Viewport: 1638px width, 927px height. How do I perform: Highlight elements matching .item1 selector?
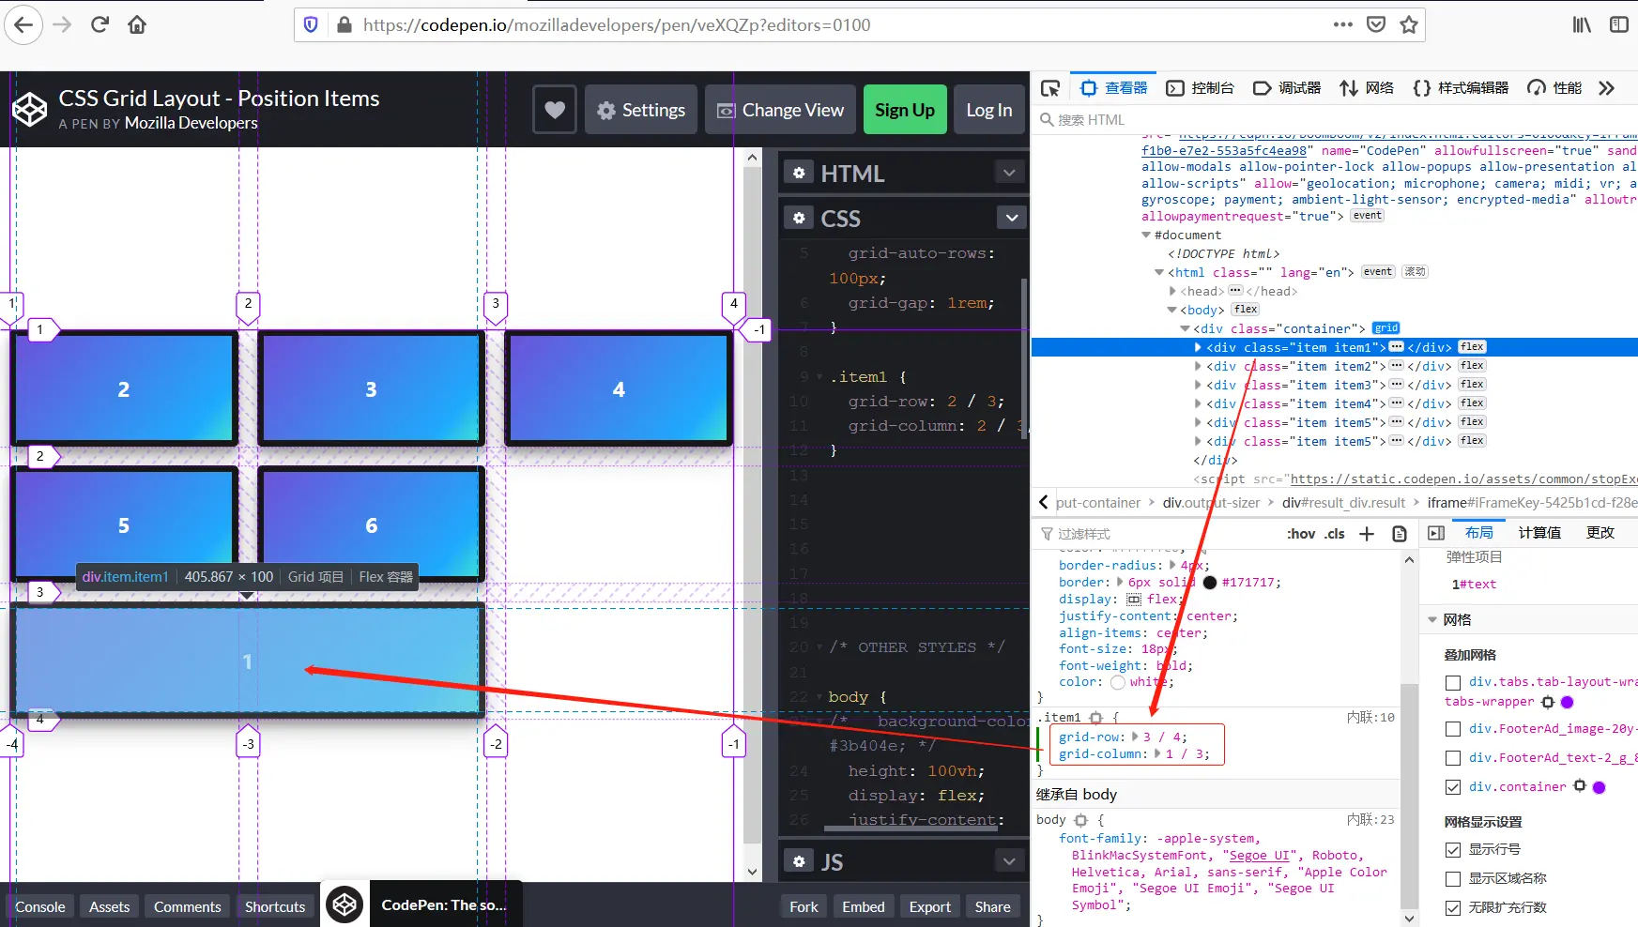1095,718
